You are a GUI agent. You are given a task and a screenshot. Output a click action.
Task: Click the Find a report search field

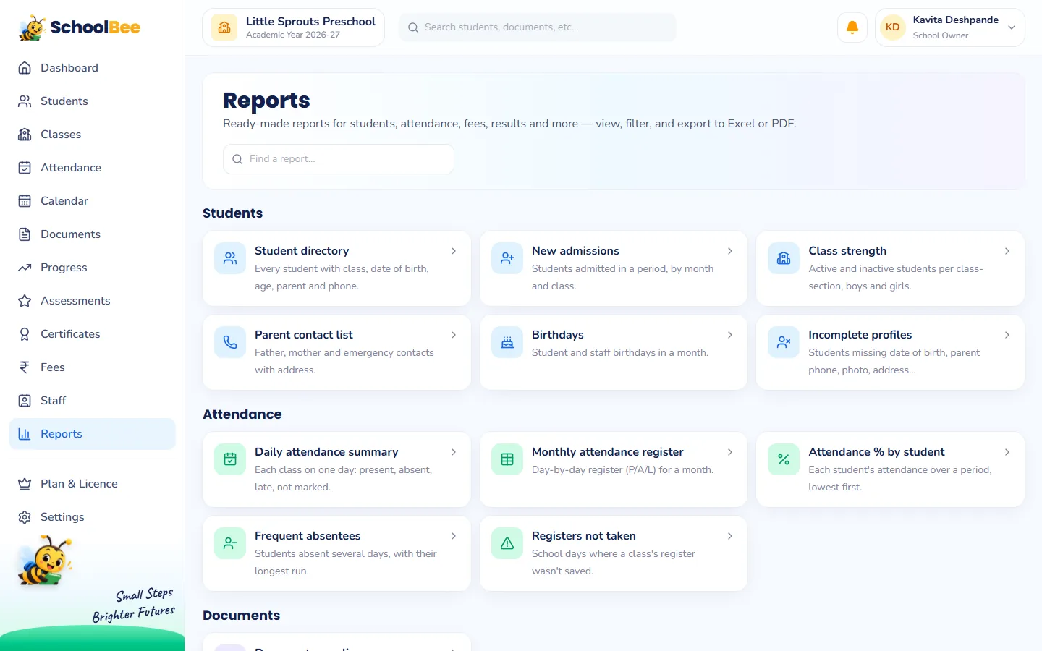pyautogui.click(x=339, y=159)
